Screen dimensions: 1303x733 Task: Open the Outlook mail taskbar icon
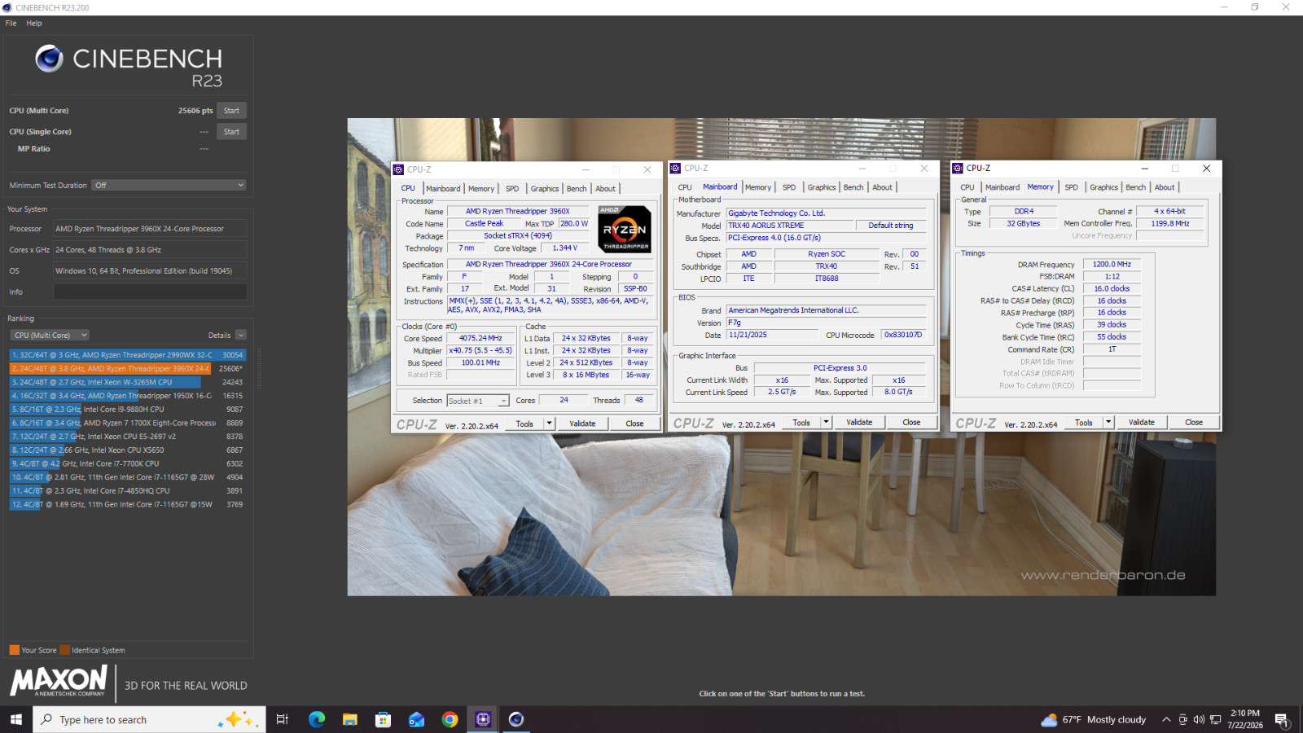(416, 719)
